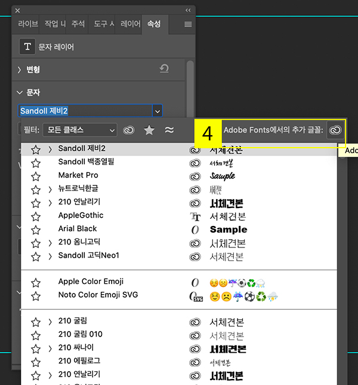Choose the 210 굴림 010 font
358x385 pixels.
click(x=81, y=334)
